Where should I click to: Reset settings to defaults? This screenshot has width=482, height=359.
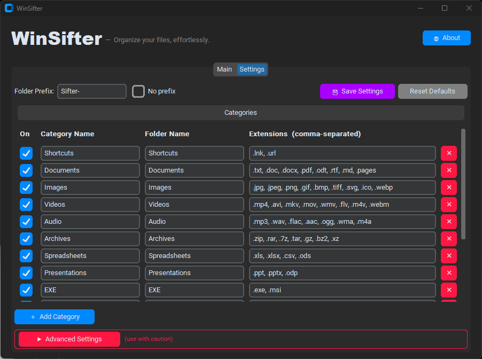pos(432,91)
